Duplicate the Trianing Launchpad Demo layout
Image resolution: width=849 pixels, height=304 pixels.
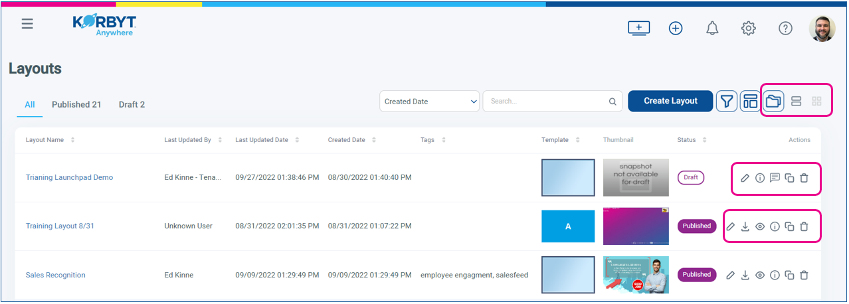point(789,178)
